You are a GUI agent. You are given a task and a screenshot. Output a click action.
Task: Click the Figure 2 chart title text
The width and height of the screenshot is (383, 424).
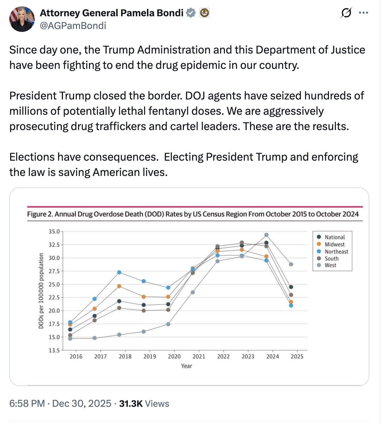point(193,214)
